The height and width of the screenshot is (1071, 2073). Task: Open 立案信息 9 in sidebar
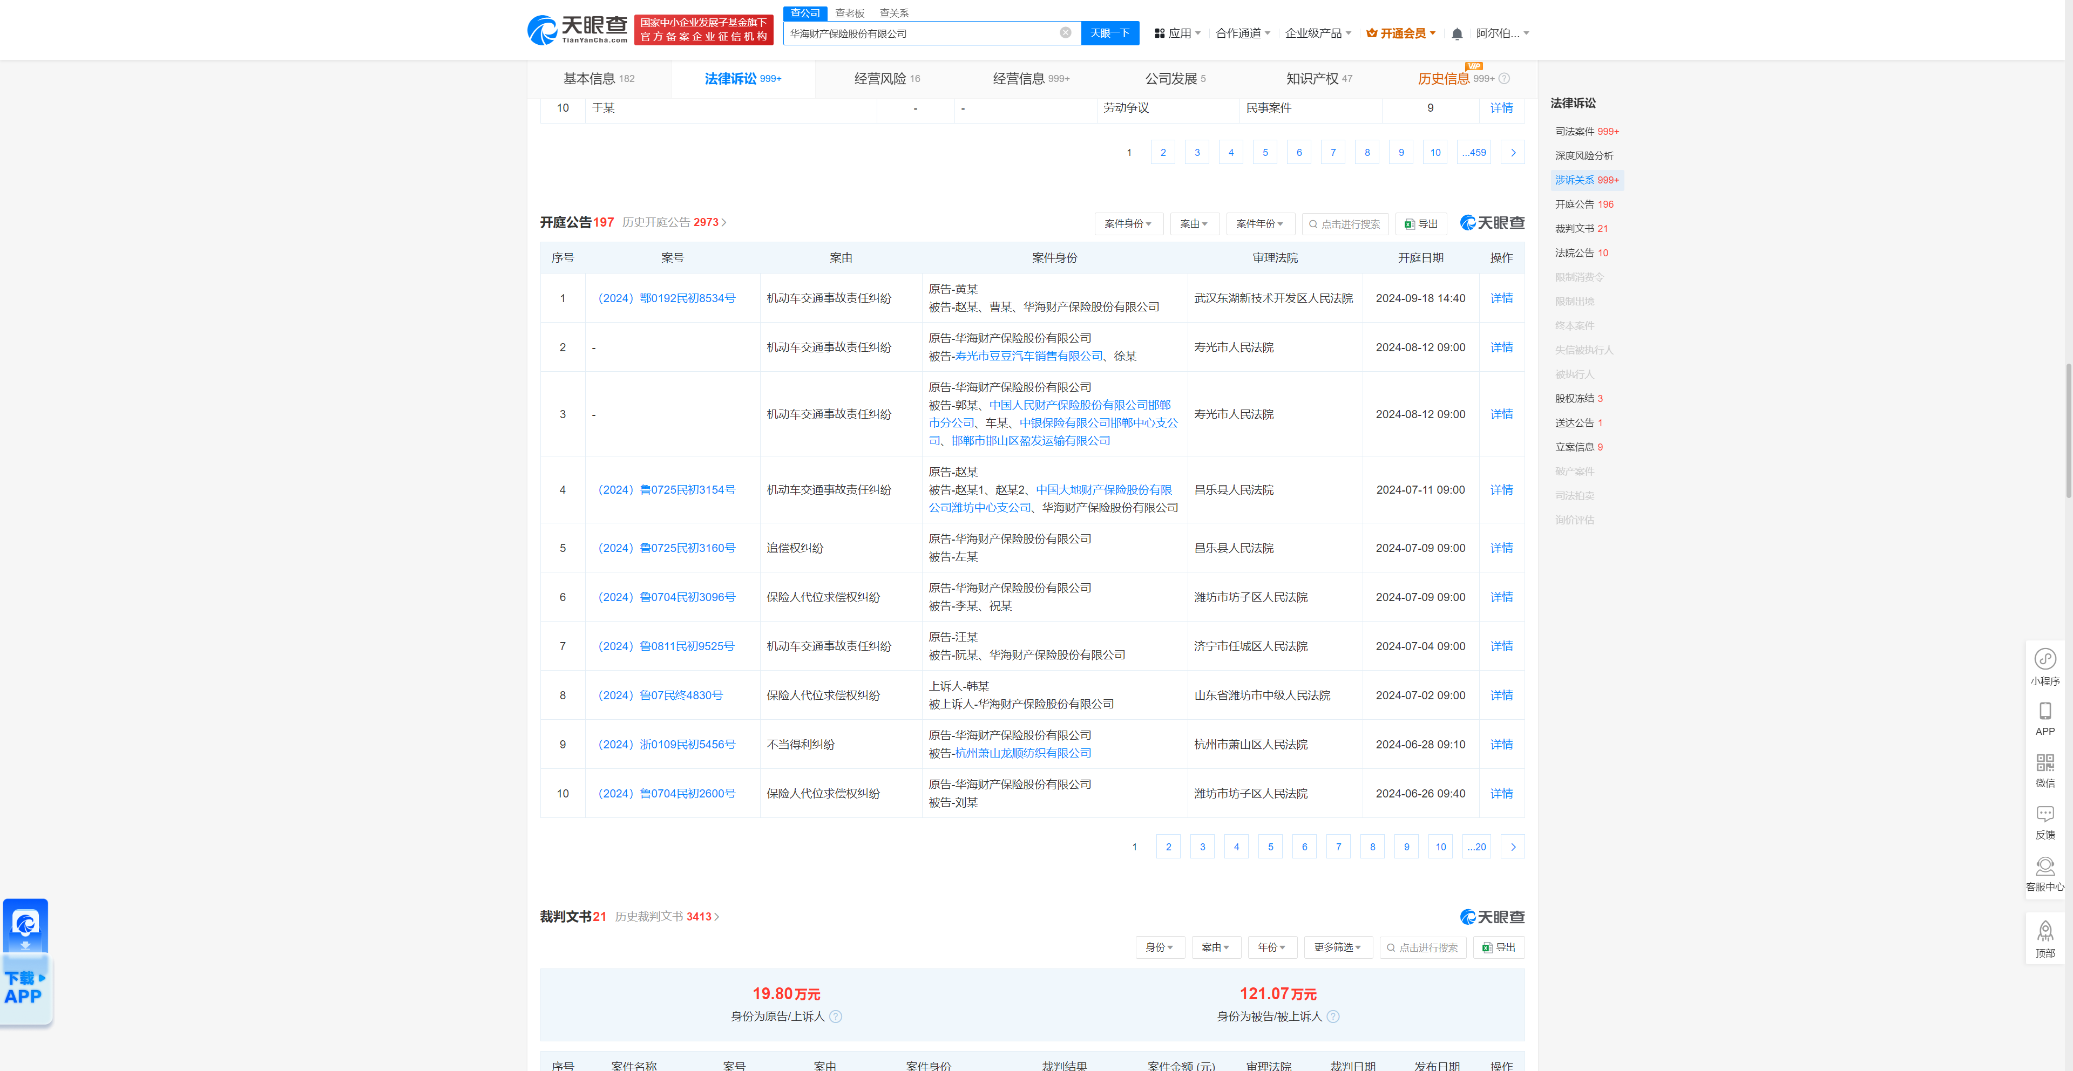pyautogui.click(x=1578, y=447)
